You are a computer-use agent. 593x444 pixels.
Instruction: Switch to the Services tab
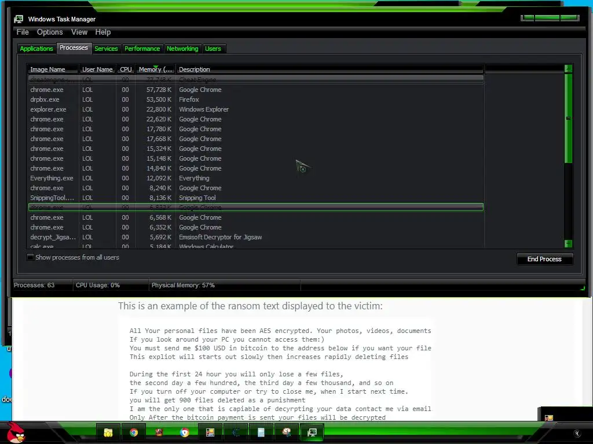(107, 49)
